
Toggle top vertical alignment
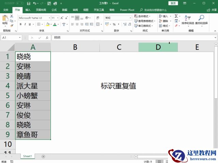point(73,18)
